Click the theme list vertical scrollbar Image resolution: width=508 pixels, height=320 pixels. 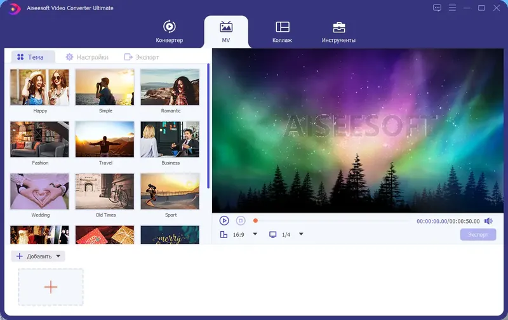tap(208, 126)
